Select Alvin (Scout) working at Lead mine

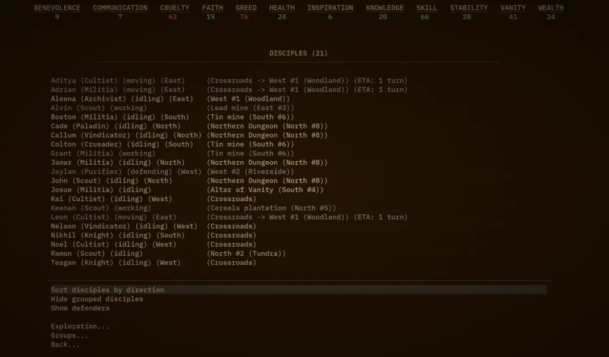click(172, 108)
